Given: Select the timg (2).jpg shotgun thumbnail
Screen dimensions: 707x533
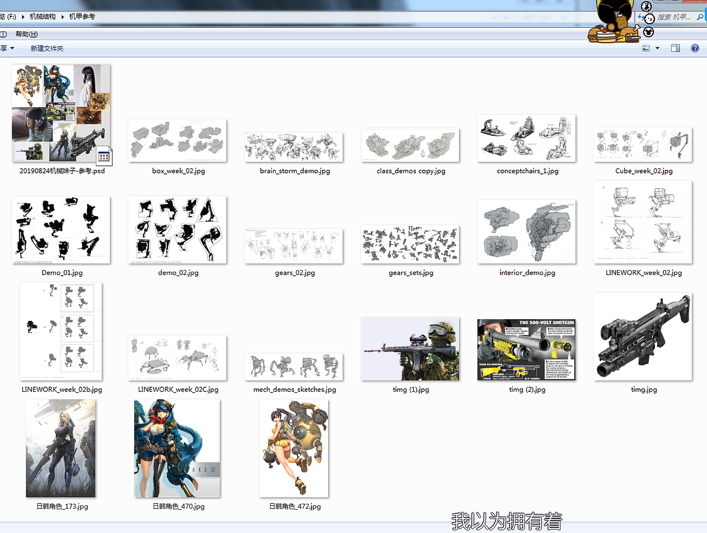Looking at the screenshot, I should coord(526,350).
